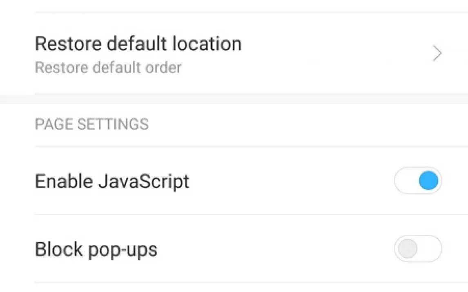Click the Restore default order subtitle
468x292 pixels.
108,68
